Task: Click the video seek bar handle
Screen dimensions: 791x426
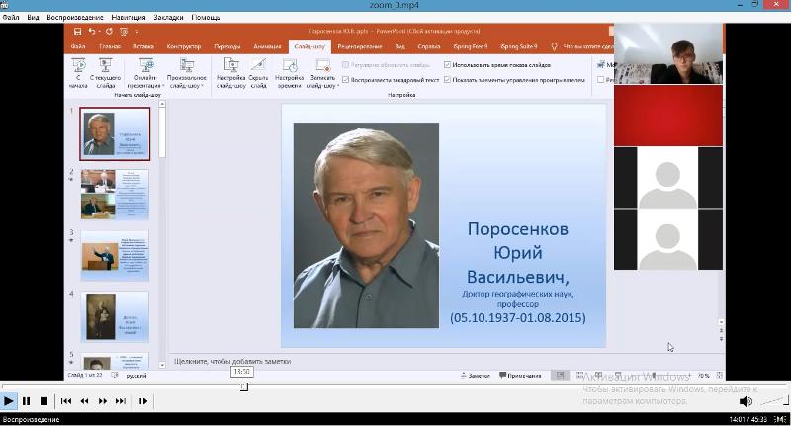Action: coord(244,386)
